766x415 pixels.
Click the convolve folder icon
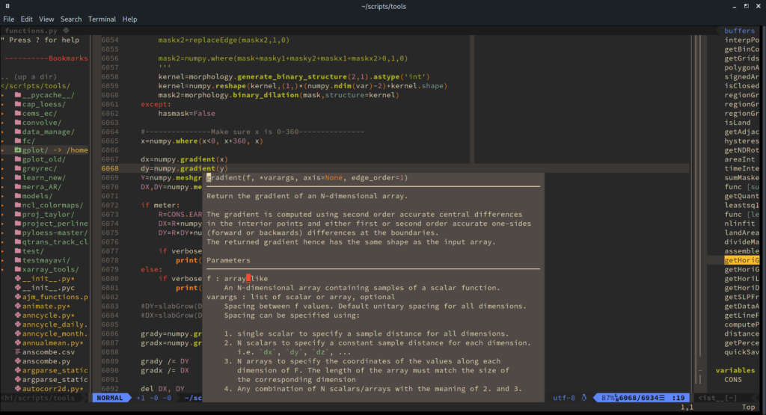tap(18, 123)
